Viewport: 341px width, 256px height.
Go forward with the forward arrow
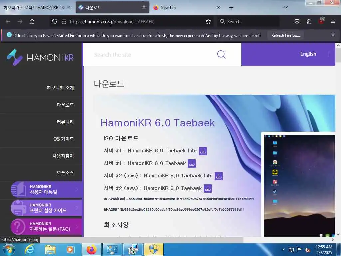point(20,22)
